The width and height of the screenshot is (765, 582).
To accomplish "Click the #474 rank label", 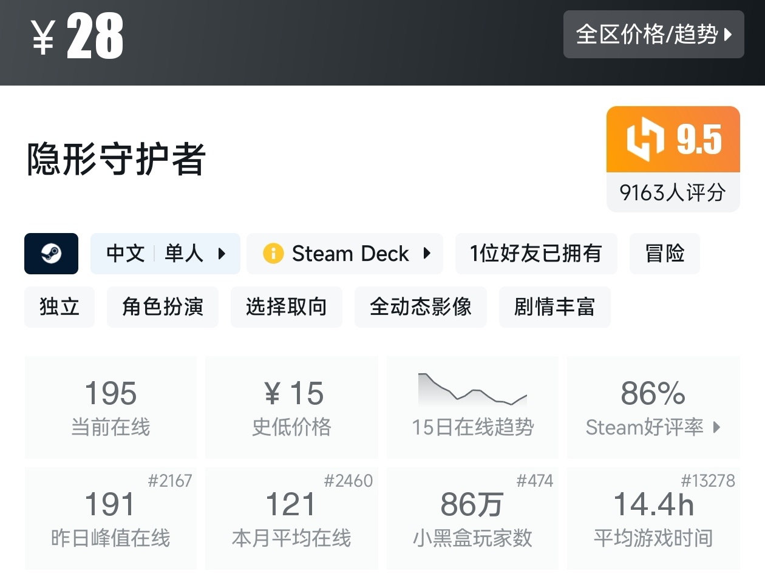I will click(x=535, y=481).
